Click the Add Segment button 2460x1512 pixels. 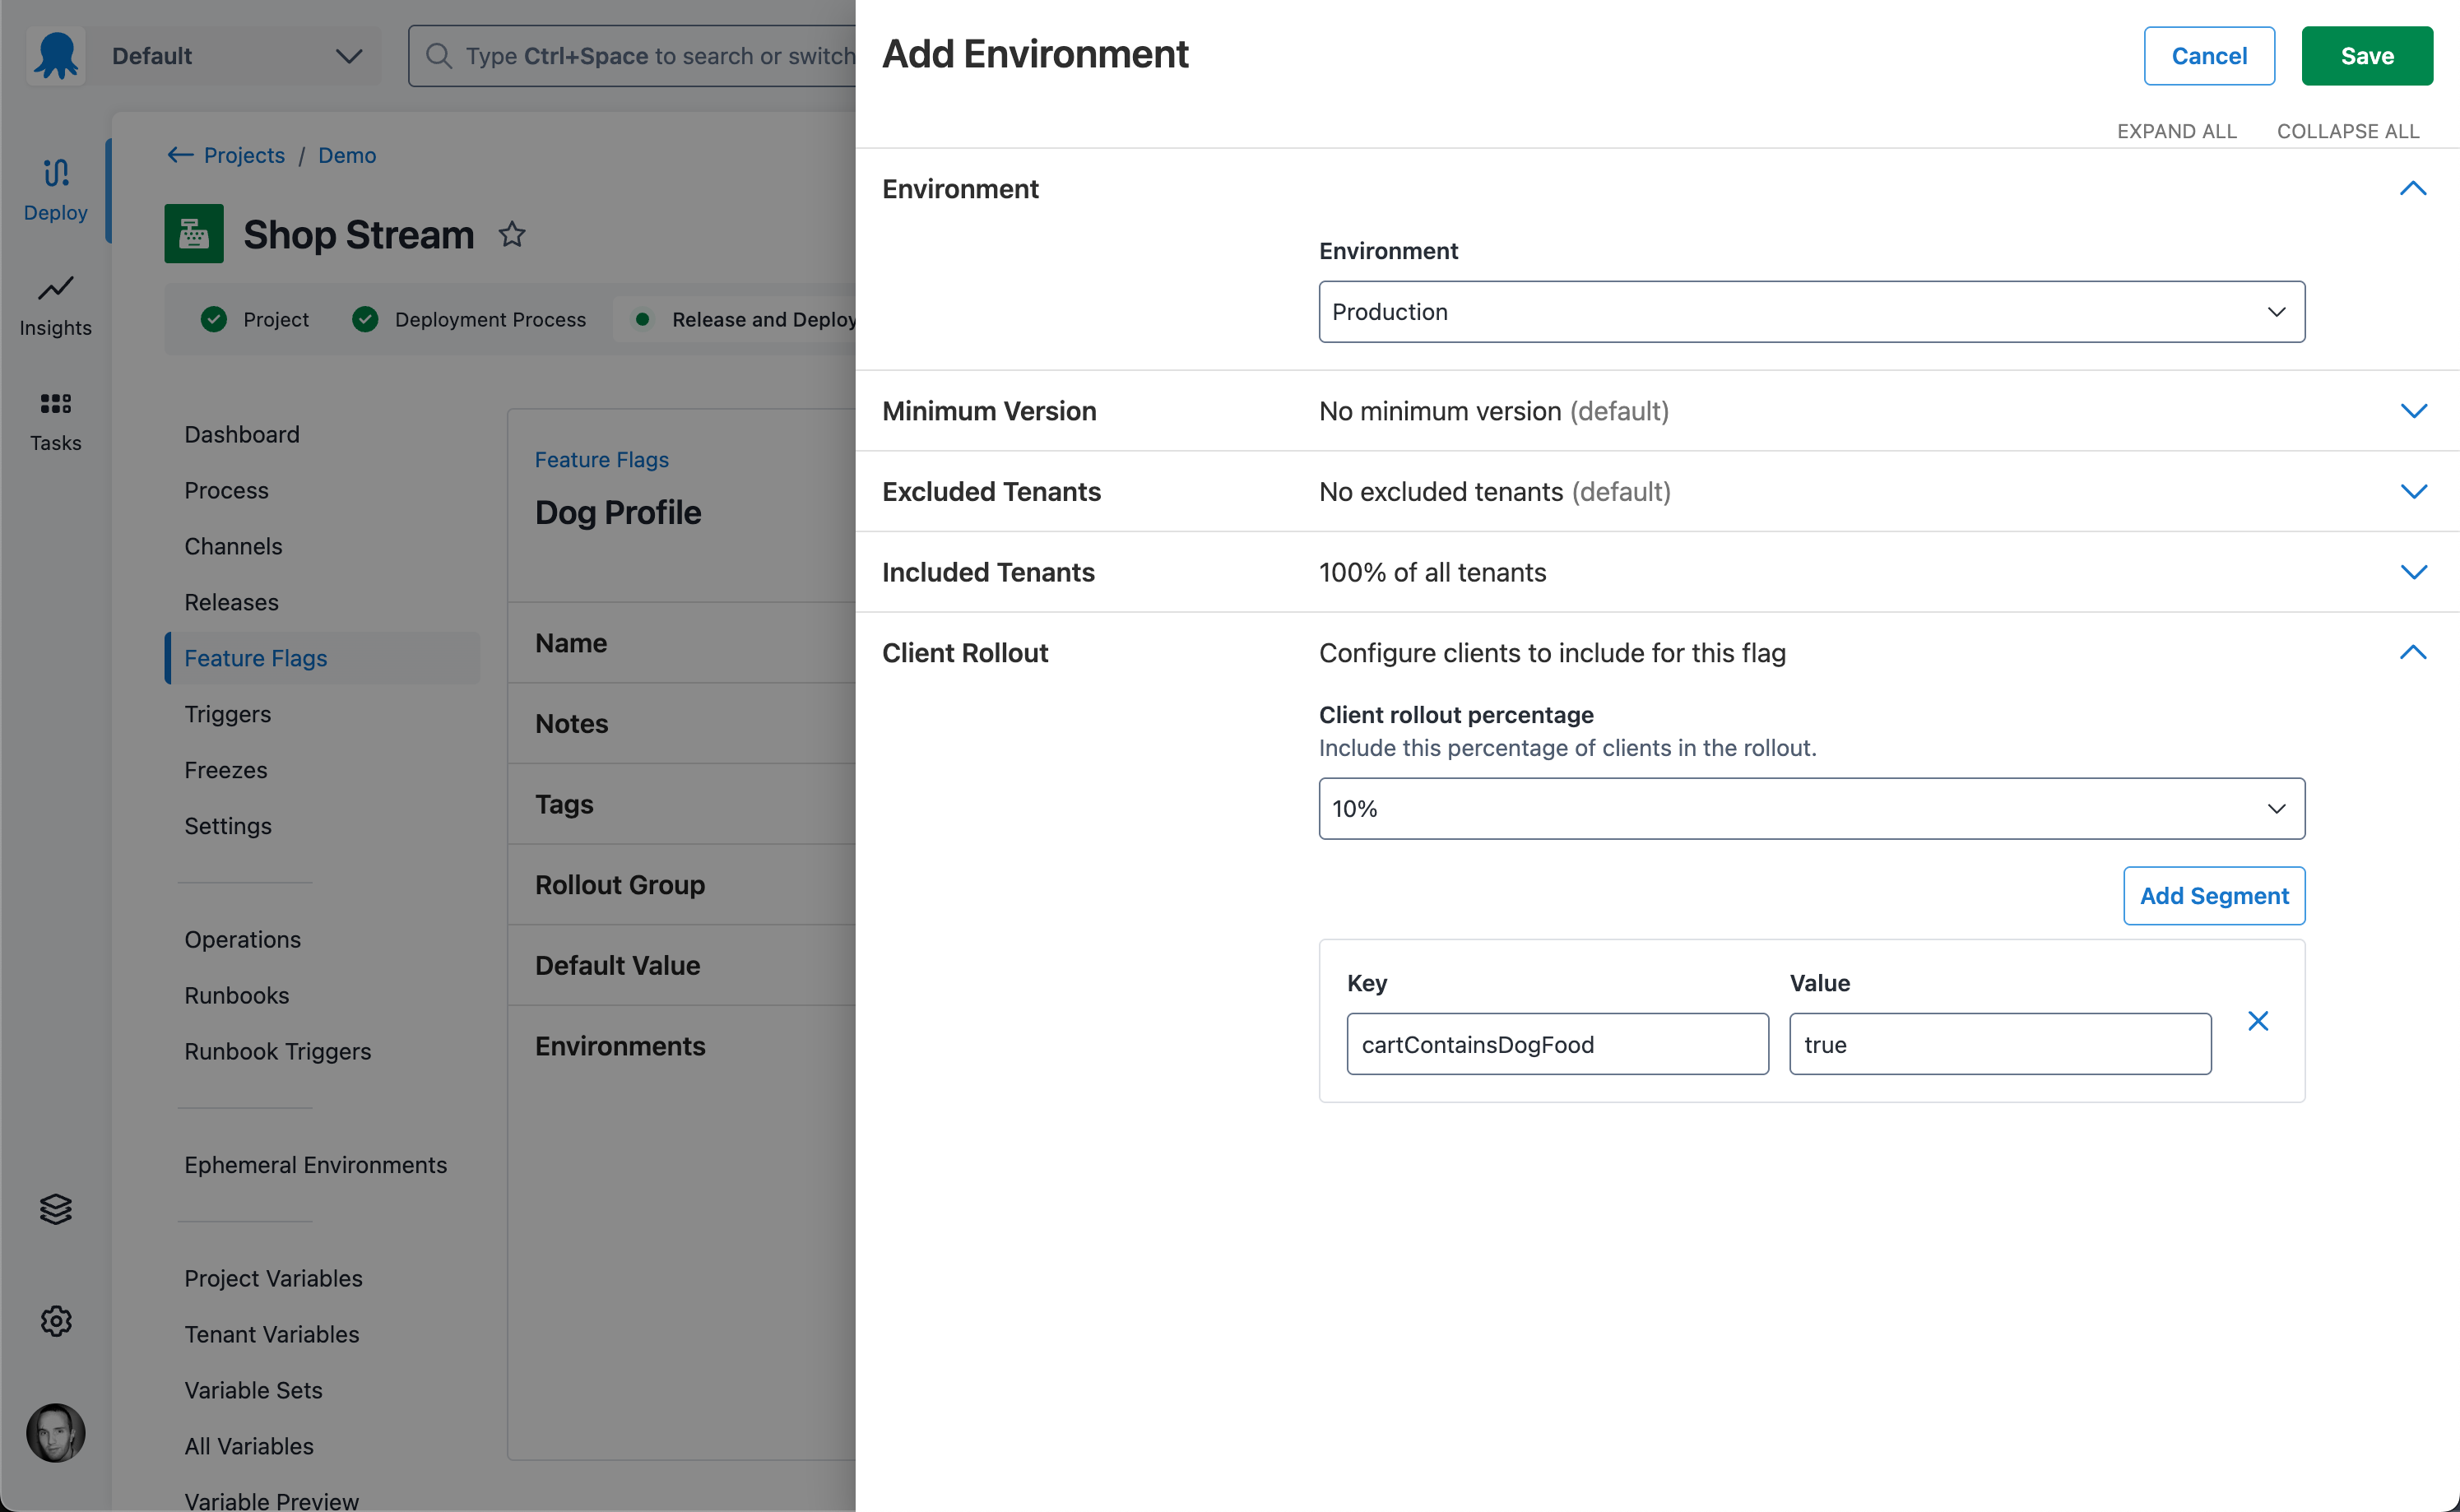[x=2213, y=896]
